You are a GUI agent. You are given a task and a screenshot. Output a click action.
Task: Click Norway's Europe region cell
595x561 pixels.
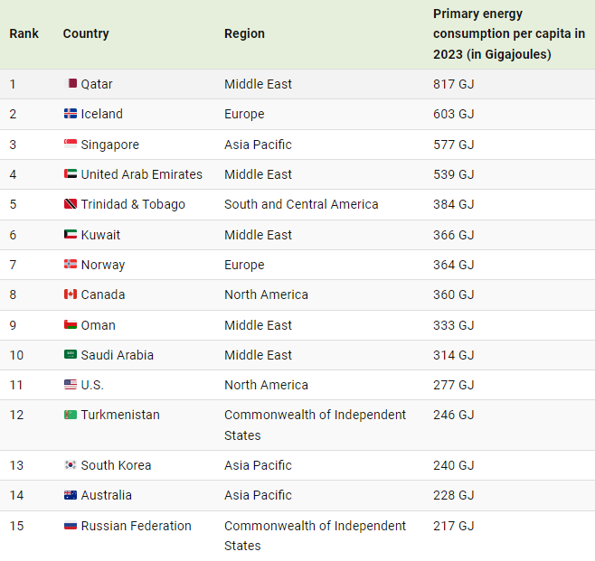click(x=244, y=265)
